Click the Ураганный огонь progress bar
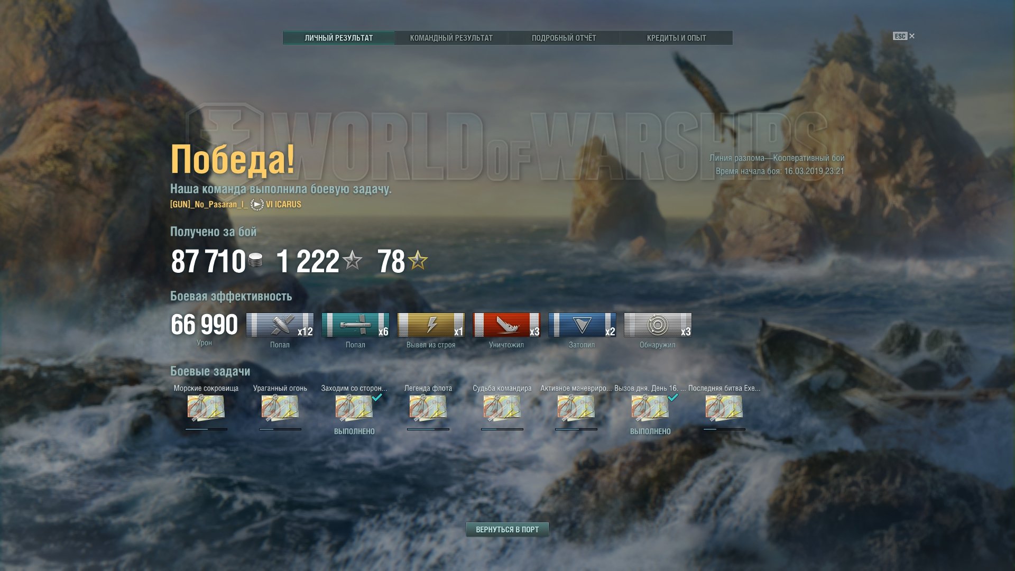 click(280, 429)
